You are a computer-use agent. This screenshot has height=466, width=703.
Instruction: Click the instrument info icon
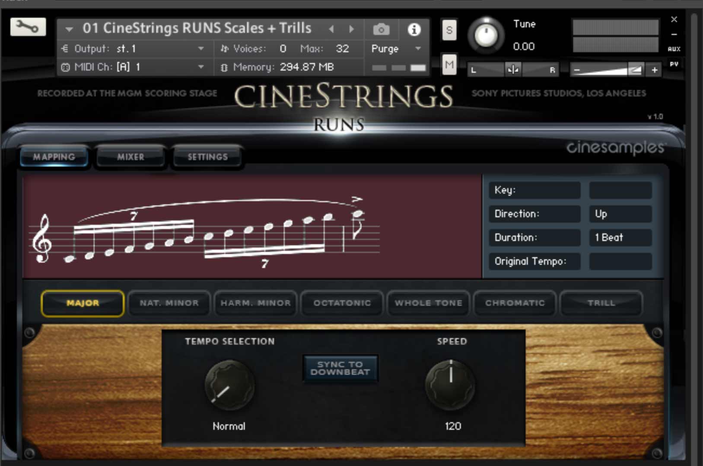414,29
